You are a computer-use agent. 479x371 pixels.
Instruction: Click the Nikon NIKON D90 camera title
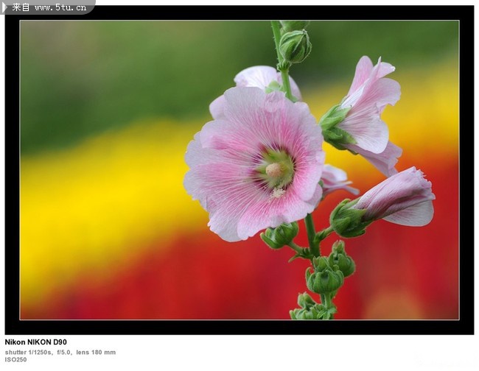pos(36,342)
